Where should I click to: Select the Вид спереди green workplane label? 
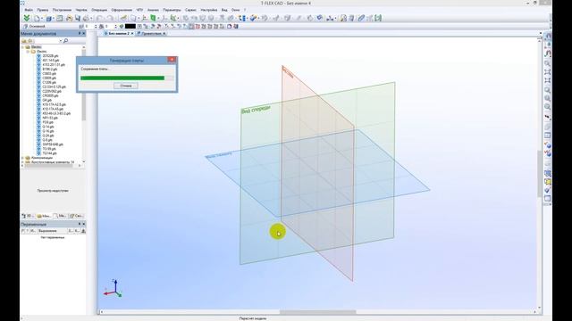pos(257,109)
